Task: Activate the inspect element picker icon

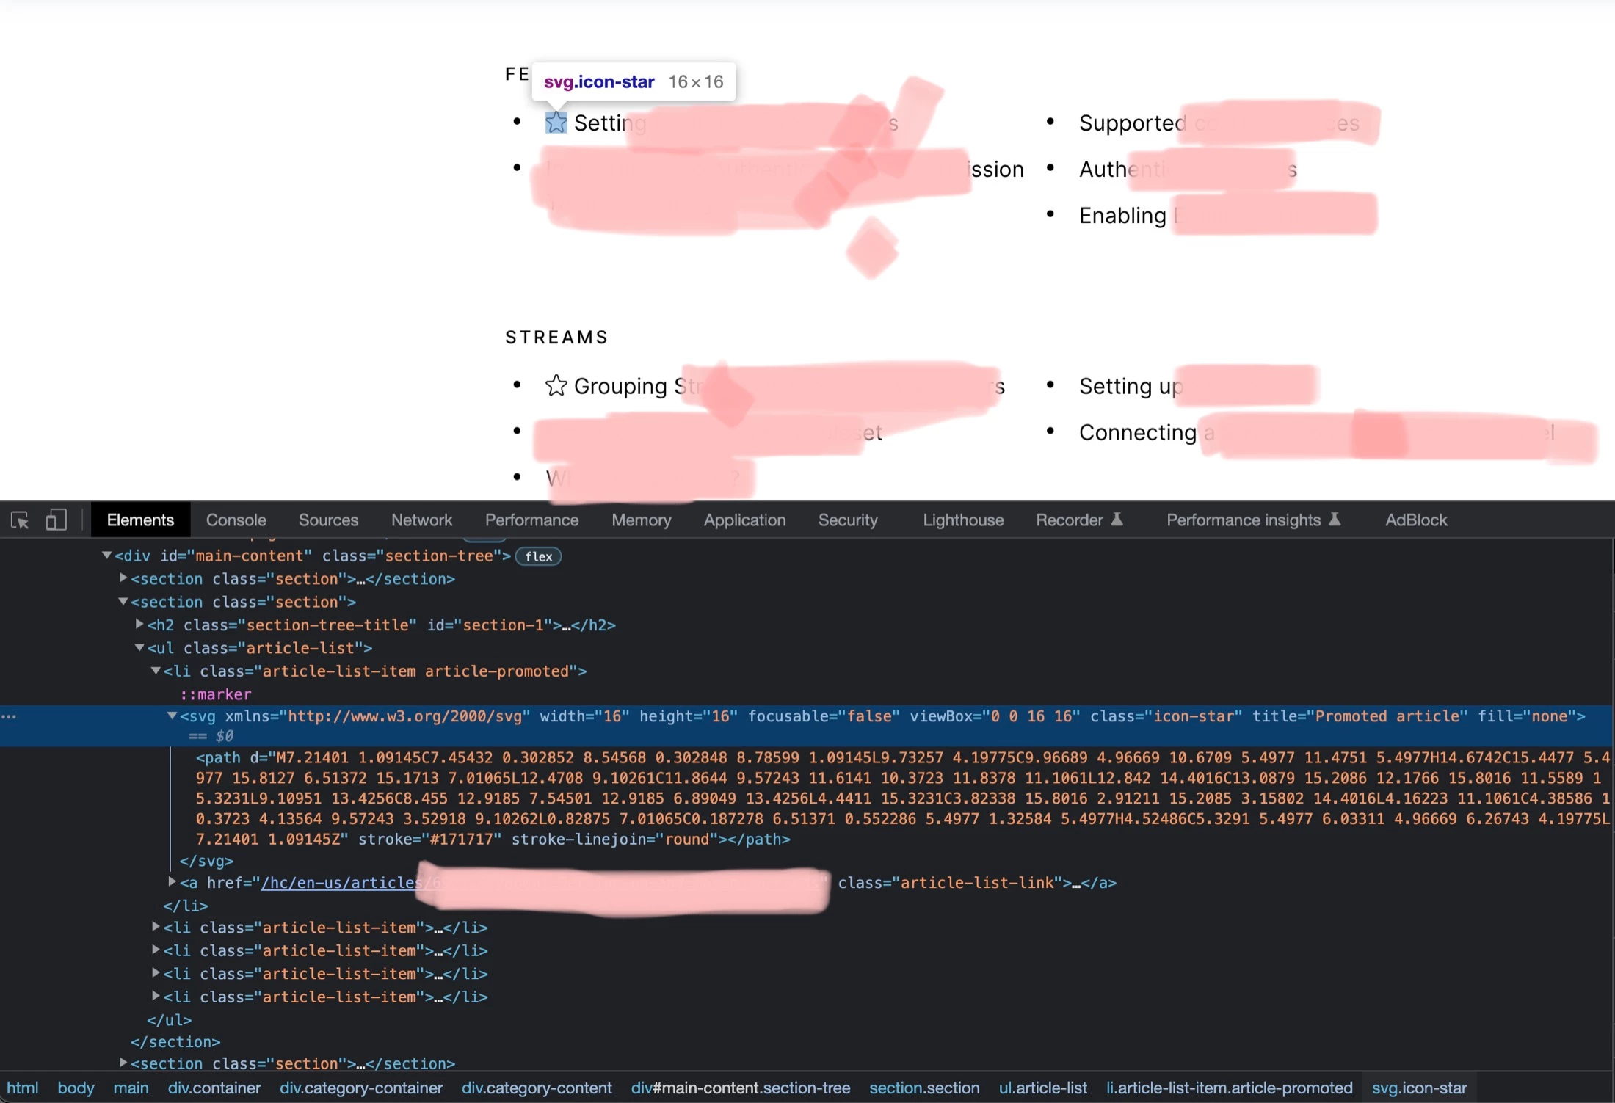Action: [x=20, y=520]
